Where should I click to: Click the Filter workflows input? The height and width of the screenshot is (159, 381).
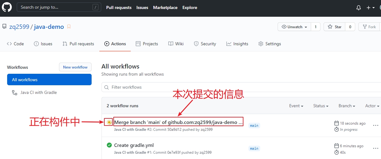(241, 87)
